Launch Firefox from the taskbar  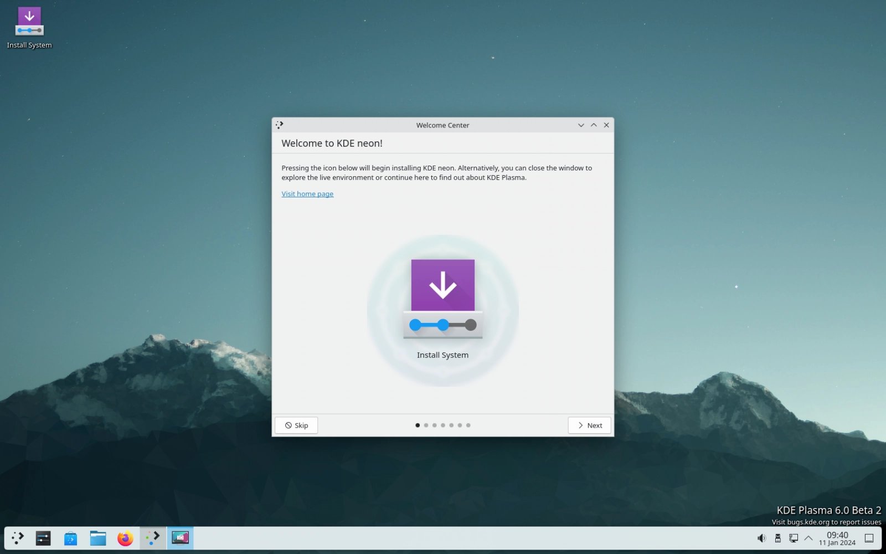pos(125,538)
